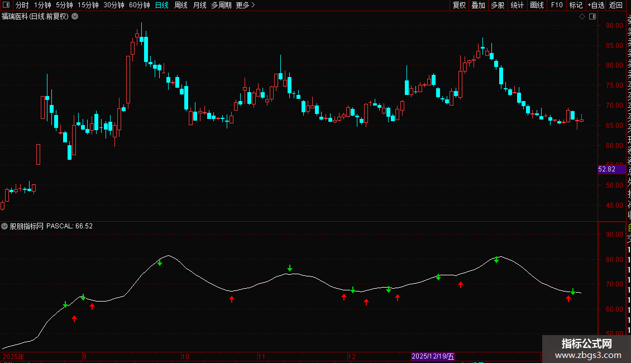This screenshot has height=363, width=631.
Task: Select the 15分钟 period
Action: coord(88,5)
